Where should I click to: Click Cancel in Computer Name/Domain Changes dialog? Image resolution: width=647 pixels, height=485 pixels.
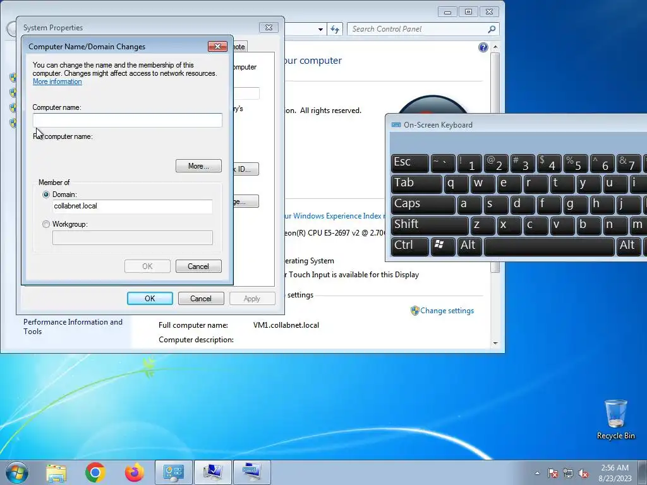point(198,266)
